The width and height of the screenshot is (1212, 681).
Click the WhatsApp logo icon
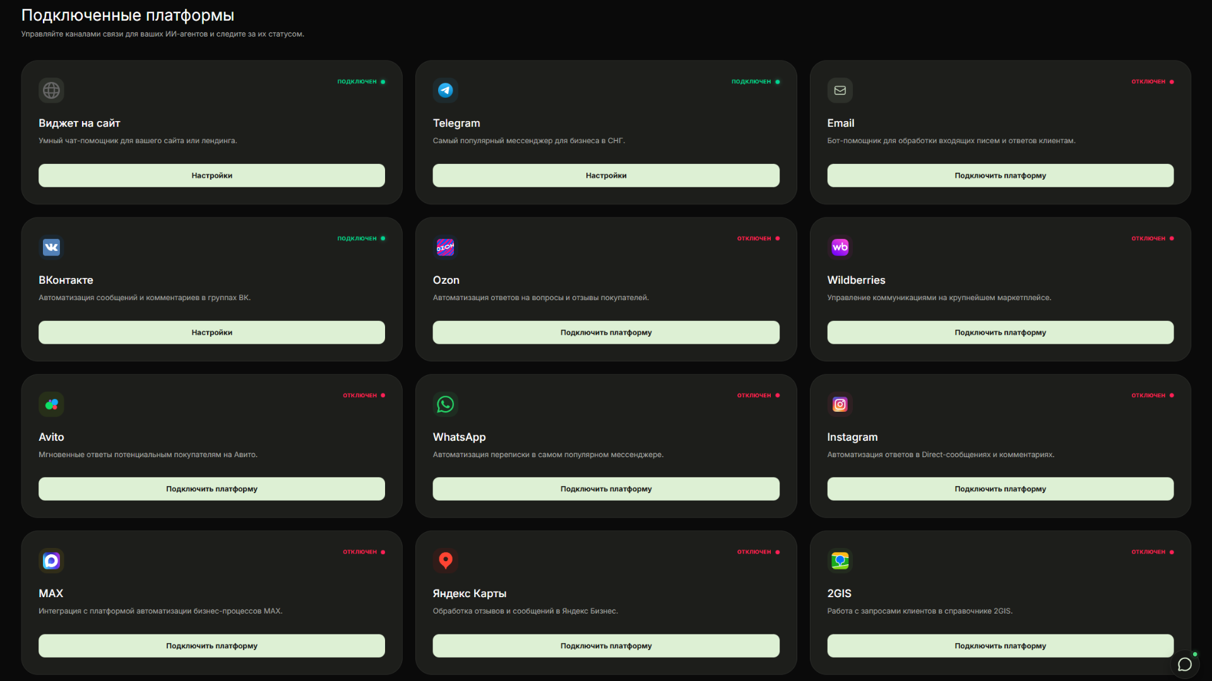(x=445, y=404)
